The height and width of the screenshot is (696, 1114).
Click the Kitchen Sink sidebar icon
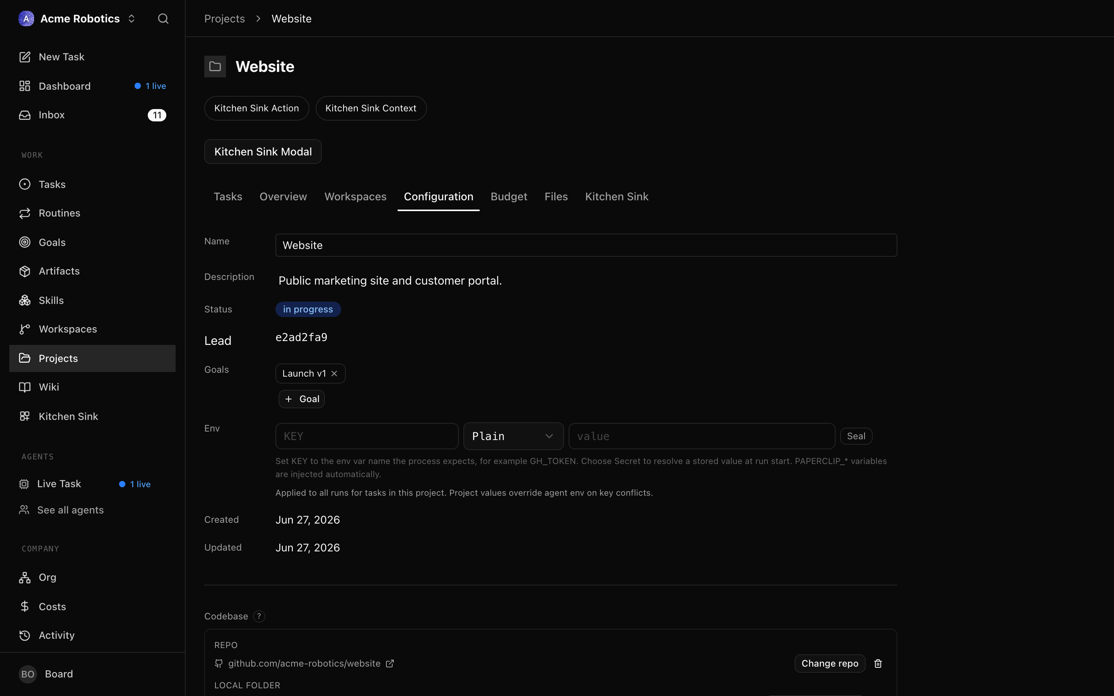[25, 416]
